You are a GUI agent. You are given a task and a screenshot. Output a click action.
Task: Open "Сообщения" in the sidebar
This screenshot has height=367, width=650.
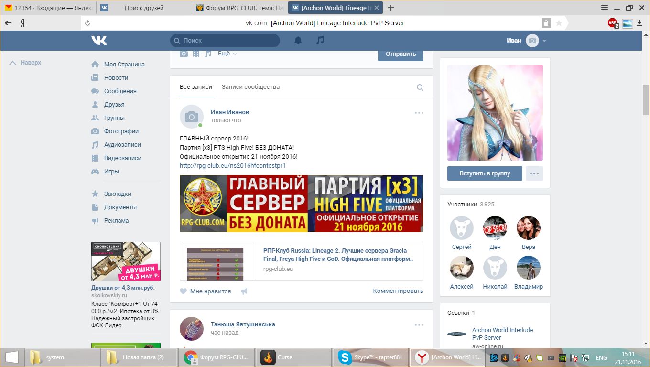(120, 91)
